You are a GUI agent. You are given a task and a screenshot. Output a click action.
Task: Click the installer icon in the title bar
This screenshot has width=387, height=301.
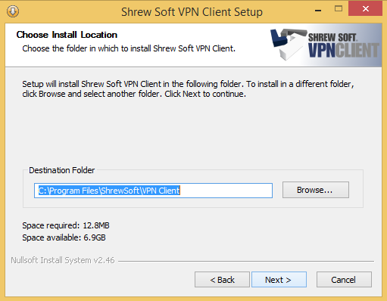(13, 11)
